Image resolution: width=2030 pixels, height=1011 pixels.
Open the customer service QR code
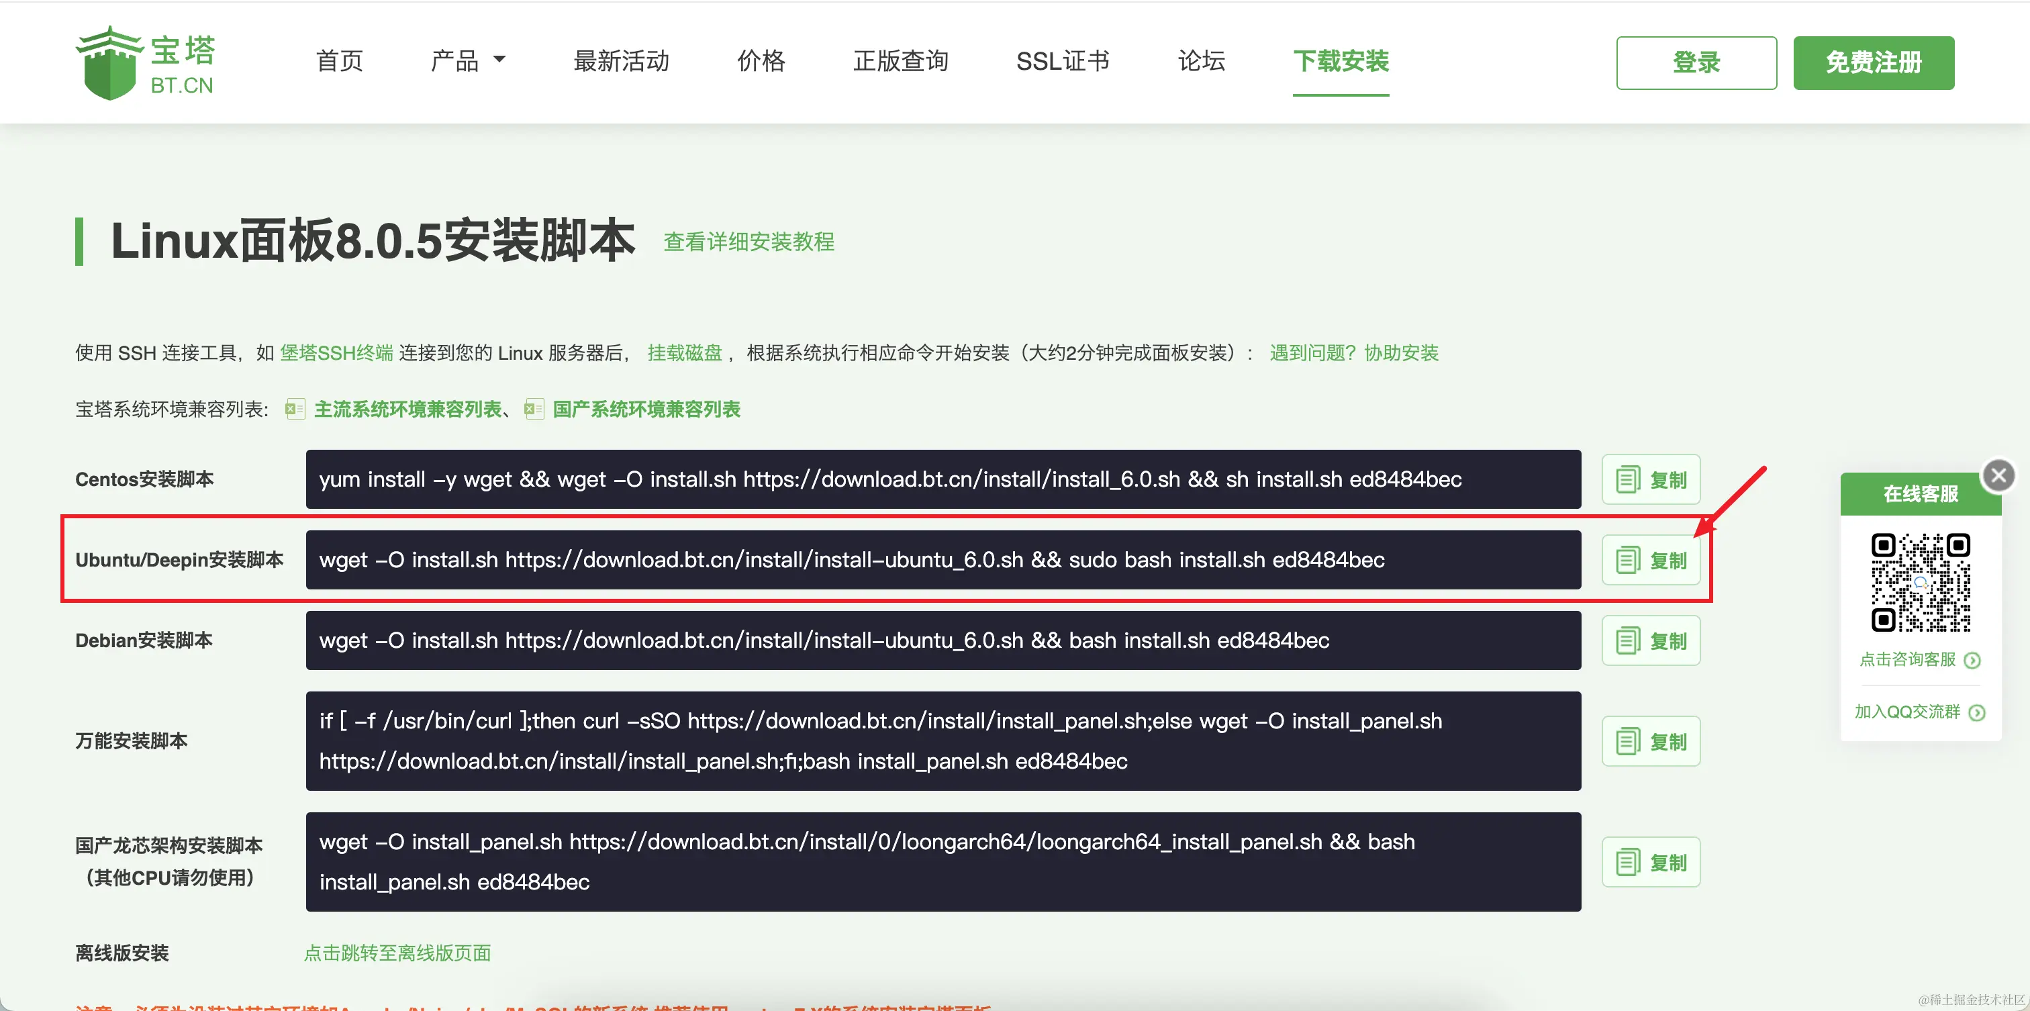tap(1920, 582)
